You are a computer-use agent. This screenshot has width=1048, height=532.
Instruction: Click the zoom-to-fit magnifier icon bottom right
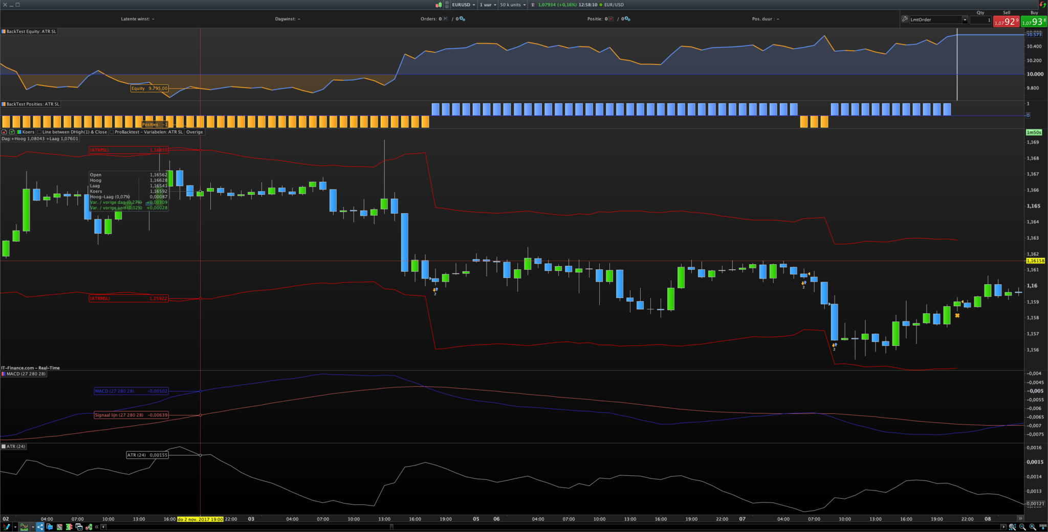1012,527
